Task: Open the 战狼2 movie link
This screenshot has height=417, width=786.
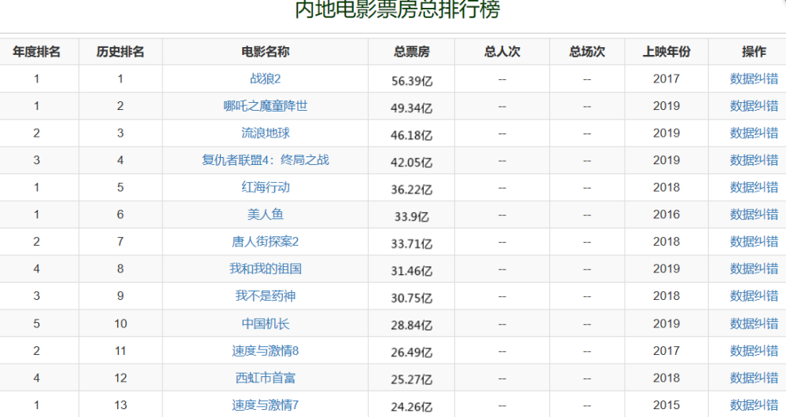Action: coord(265,79)
